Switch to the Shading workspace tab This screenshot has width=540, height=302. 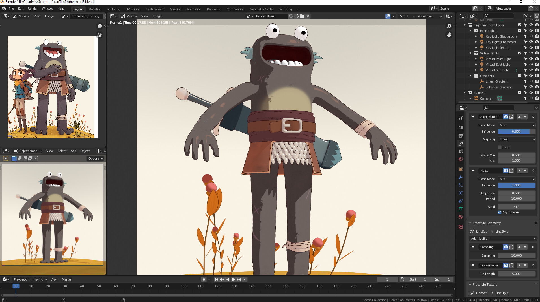coord(176,9)
